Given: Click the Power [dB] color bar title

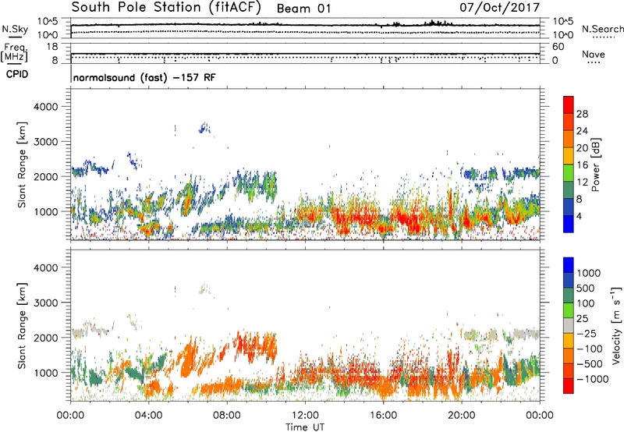Looking at the screenshot, I should [596, 165].
